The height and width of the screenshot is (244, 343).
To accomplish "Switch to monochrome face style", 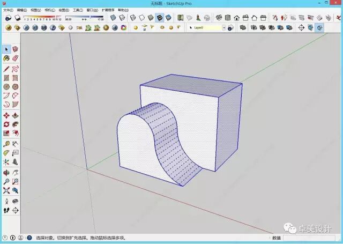I will (168, 18).
